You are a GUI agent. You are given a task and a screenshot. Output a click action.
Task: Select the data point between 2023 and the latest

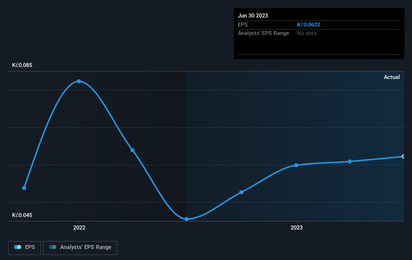pos(350,161)
